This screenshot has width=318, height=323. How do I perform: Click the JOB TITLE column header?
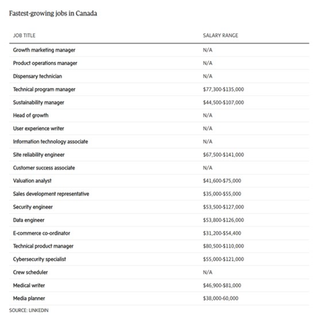pyautogui.click(x=24, y=35)
